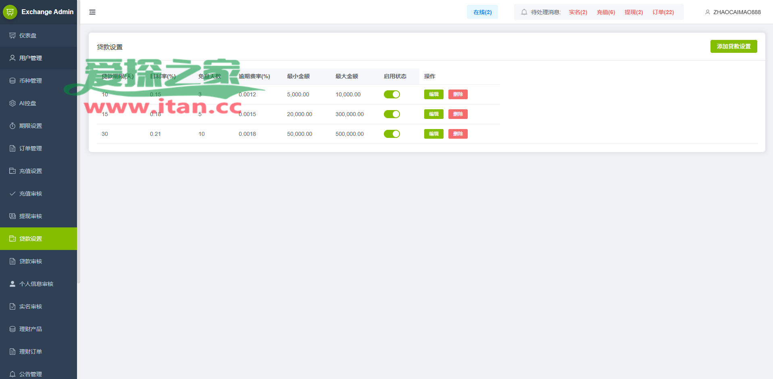
Task: Open 个人信息审核 menu item
Action: pos(38,284)
